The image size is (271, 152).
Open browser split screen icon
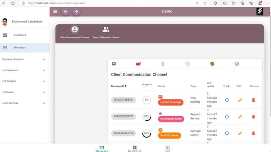tap(225, 3)
